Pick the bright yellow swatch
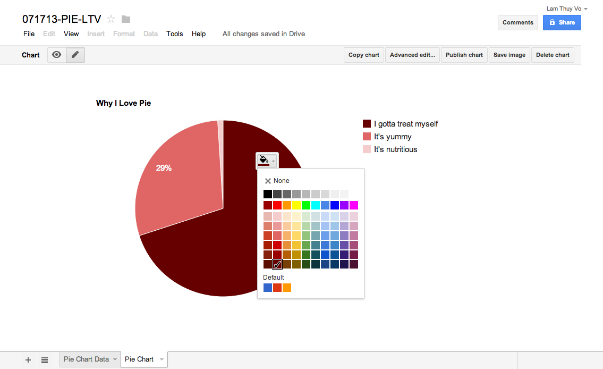 tap(296, 205)
